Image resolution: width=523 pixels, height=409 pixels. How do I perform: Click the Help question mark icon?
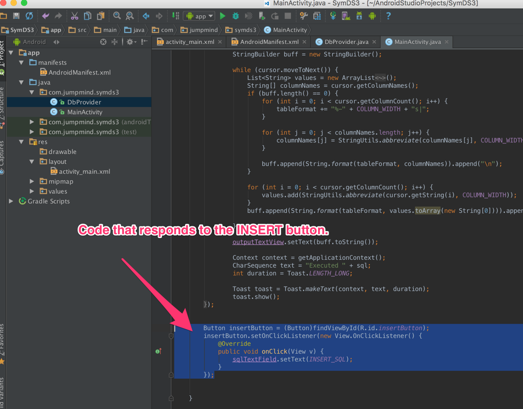click(388, 16)
